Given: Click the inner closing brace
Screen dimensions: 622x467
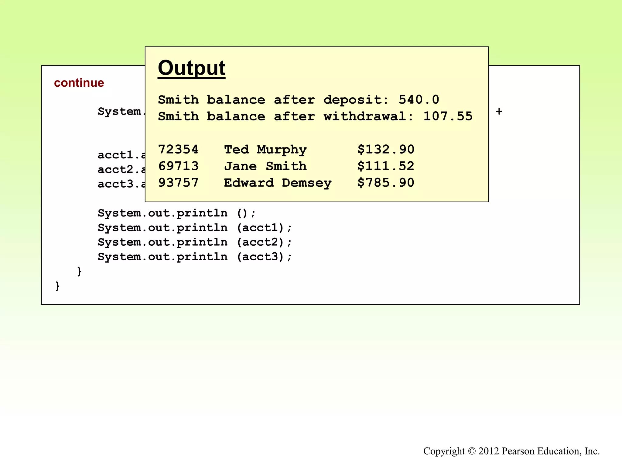Looking at the screenshot, I should 79,271.
